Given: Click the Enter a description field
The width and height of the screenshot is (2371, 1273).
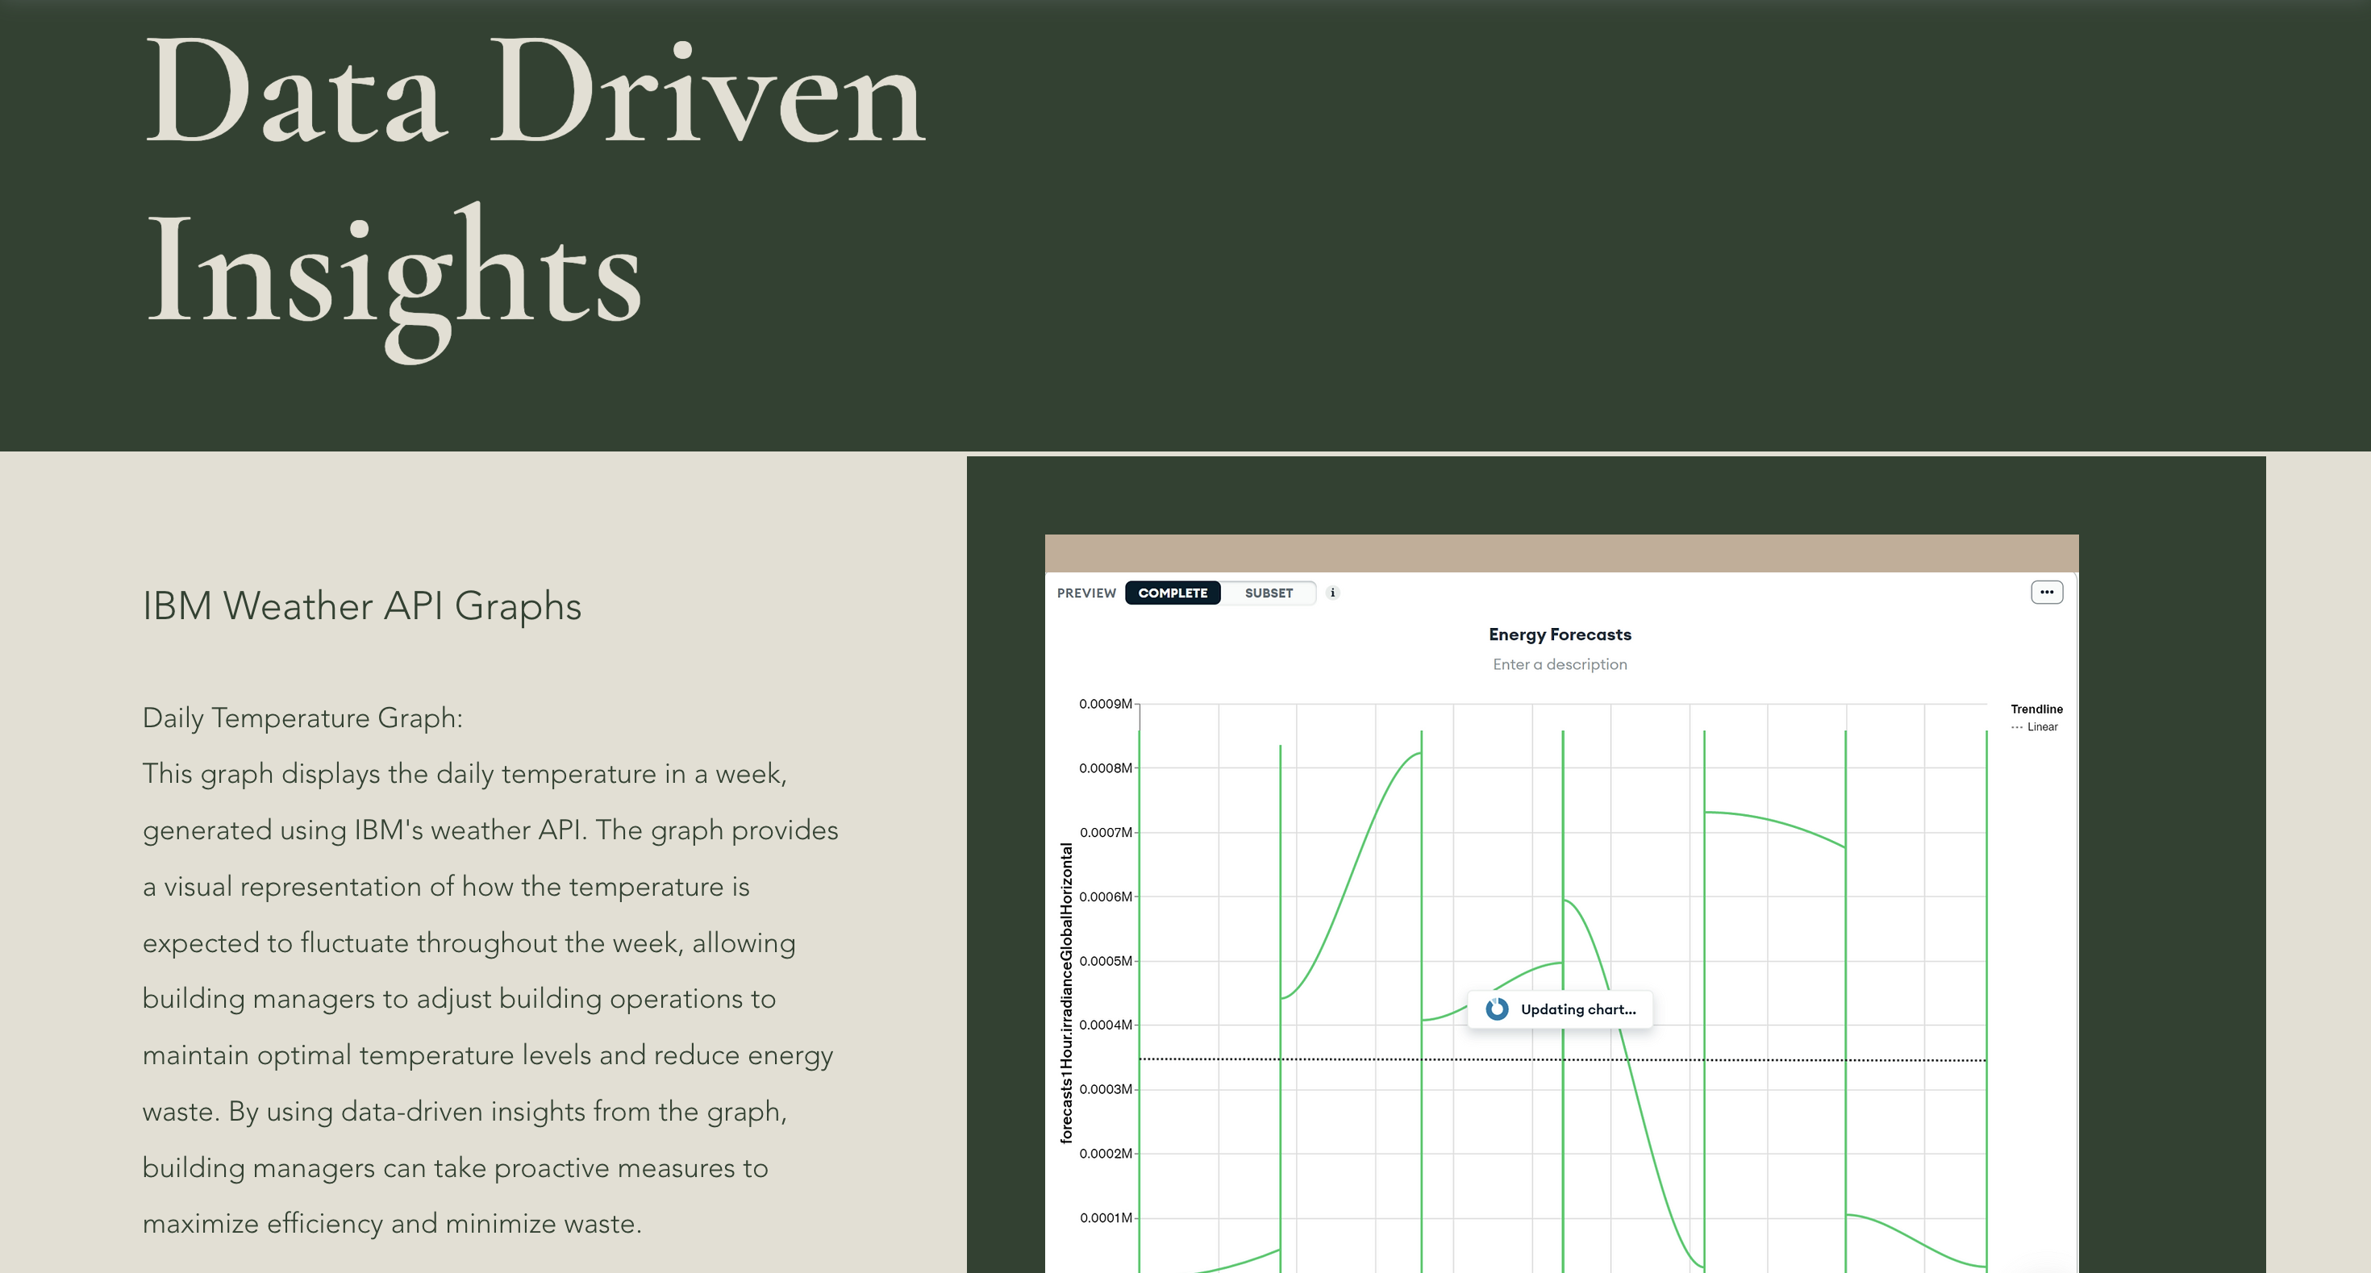Looking at the screenshot, I should tap(1559, 664).
